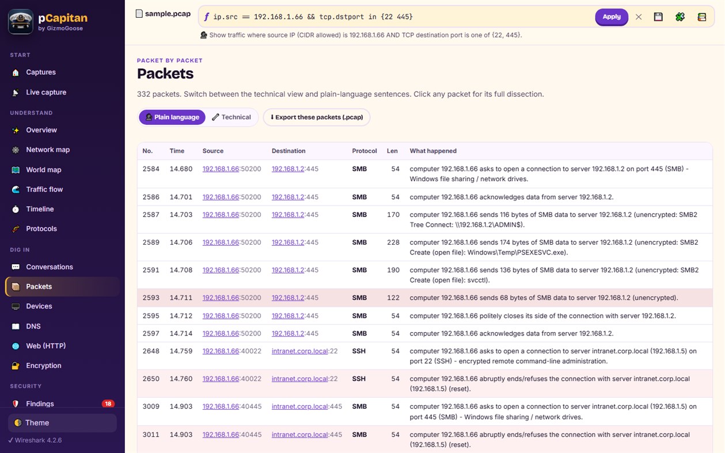Open security Findings in the sidebar

click(x=62, y=404)
